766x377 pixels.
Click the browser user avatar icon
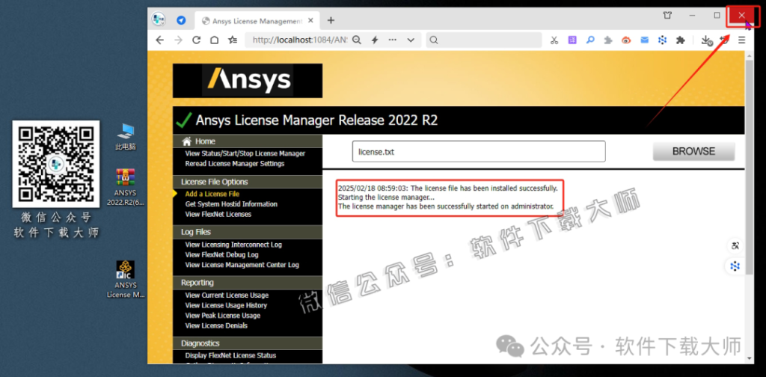[x=159, y=19]
